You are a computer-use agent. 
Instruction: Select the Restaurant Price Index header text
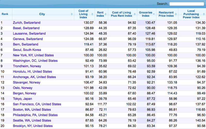pos(166,14)
